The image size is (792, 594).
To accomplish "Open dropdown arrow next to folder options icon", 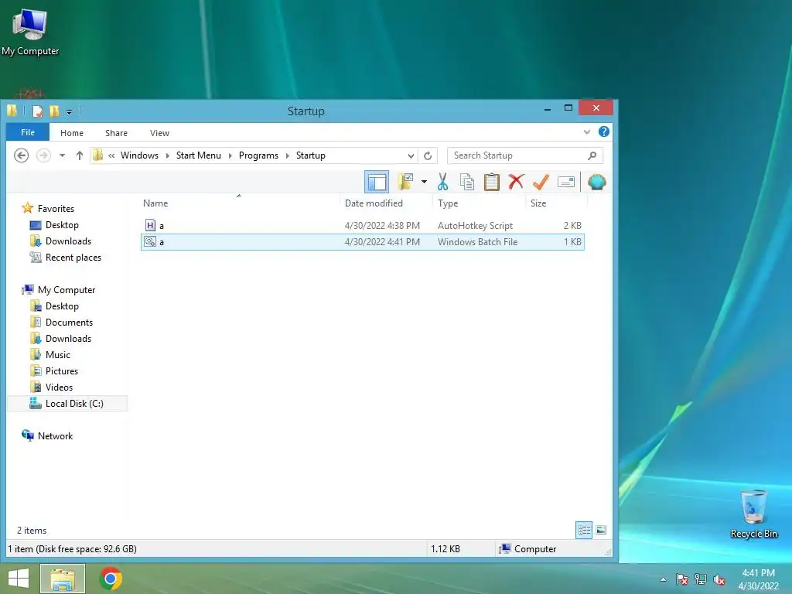I will tap(425, 182).
